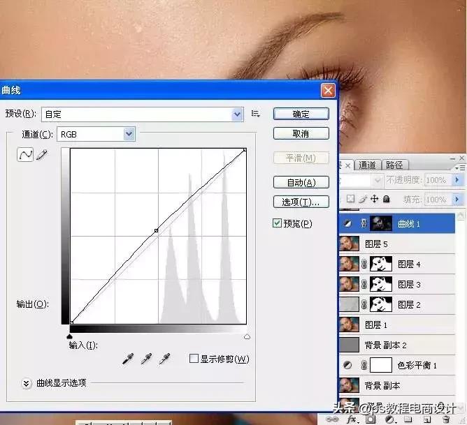Image resolution: width=467 pixels, height=425 pixels.
Task: Click mask link icon on 图层 2
Action: (364, 305)
